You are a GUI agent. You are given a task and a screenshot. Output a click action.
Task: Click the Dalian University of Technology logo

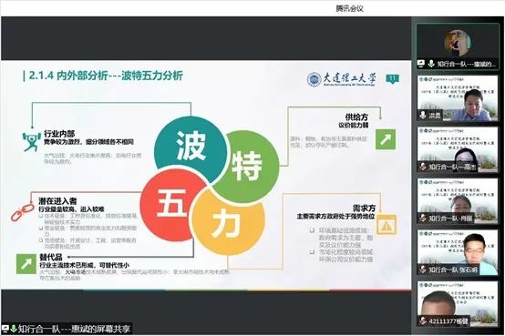[x=342, y=79]
